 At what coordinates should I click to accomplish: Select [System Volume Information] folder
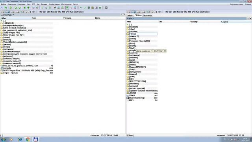click(142, 91)
